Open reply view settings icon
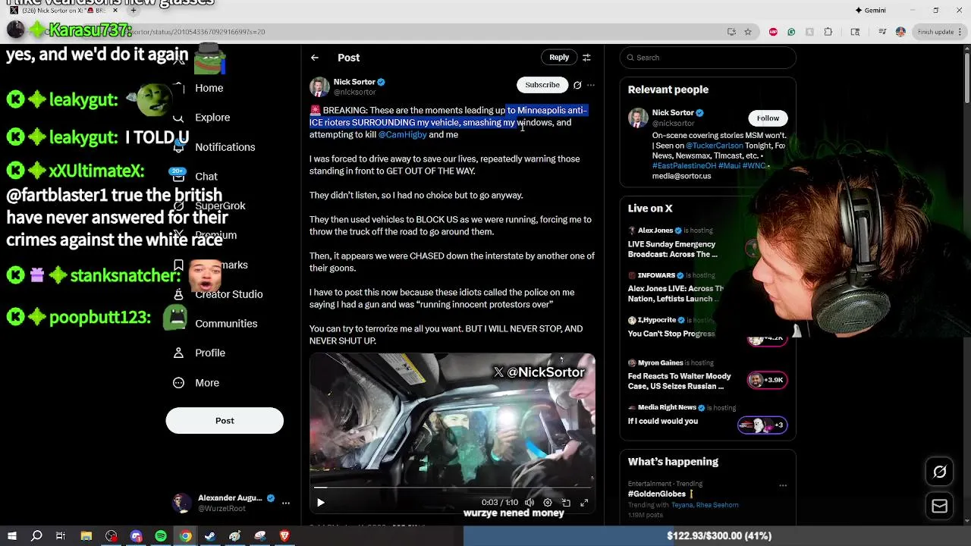The image size is (971, 546). click(x=586, y=58)
